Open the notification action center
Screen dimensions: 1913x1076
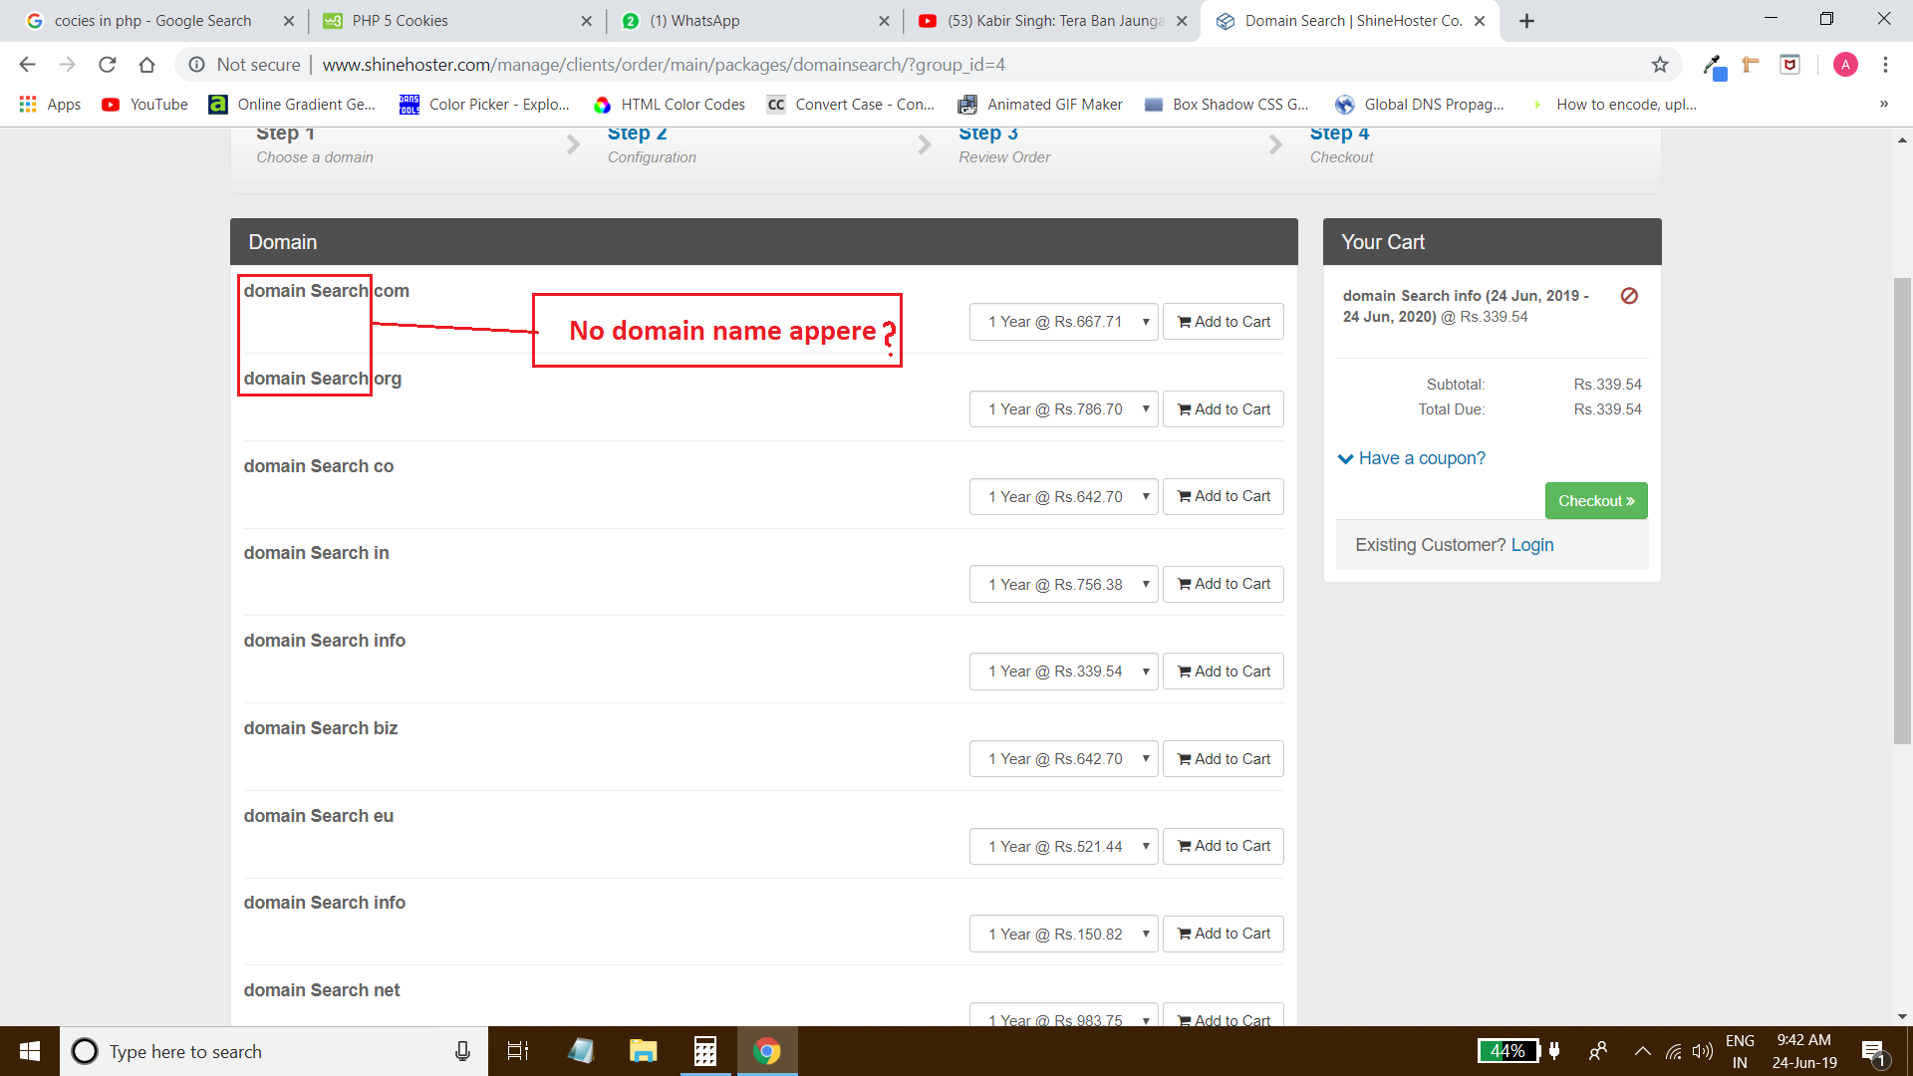tap(1873, 1051)
